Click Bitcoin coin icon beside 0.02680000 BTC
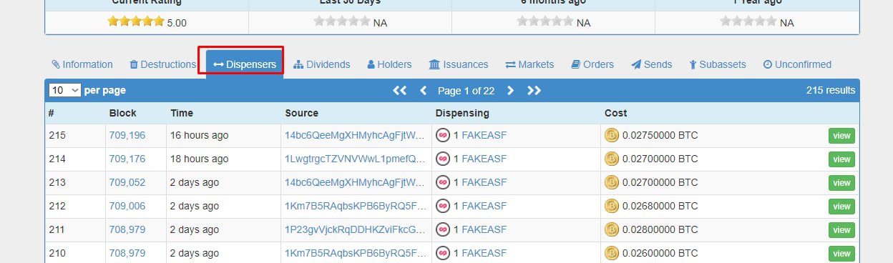 pos(612,206)
